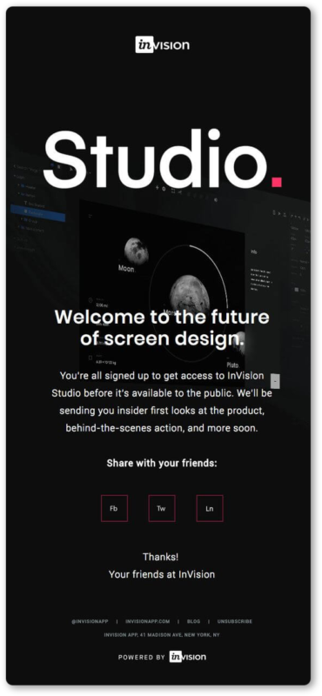Click the Your friends at InVision text
Screen dimensions: 322x696
point(162,574)
